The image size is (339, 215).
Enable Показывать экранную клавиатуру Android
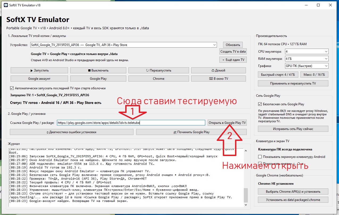(x=260, y=157)
